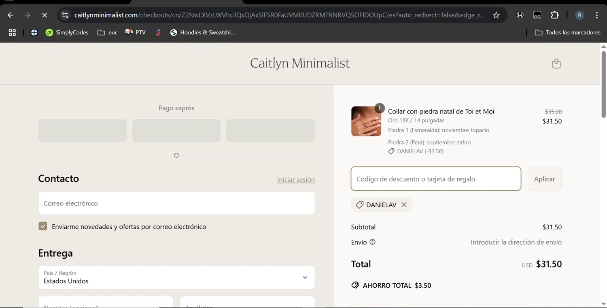Viewport: 607px width, 308px height.
Task: Stop loading the page
Action: tap(45, 15)
